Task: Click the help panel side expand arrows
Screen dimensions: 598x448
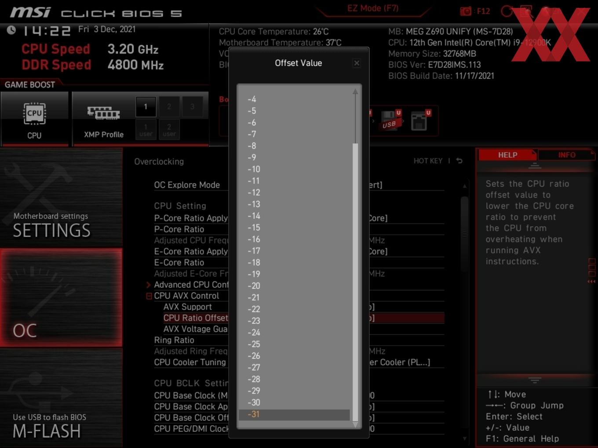Action: [591, 282]
